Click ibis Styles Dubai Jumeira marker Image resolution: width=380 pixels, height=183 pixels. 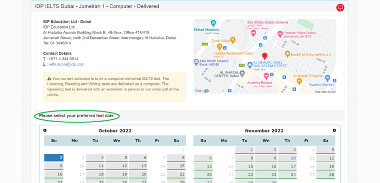point(253,33)
